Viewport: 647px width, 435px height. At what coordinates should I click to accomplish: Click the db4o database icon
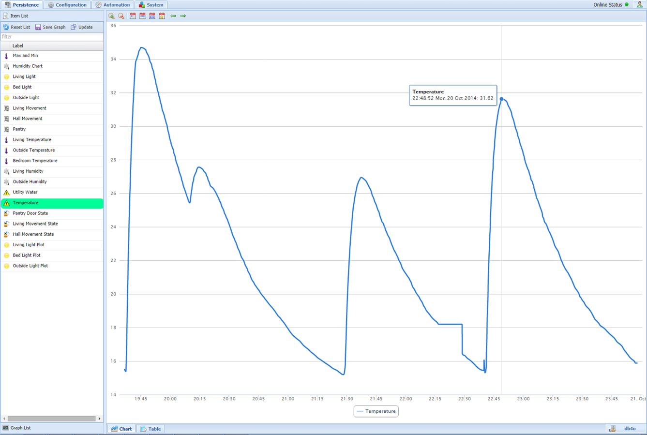613,429
